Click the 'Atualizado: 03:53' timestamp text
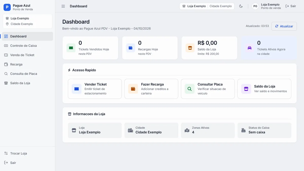 coord(257,26)
